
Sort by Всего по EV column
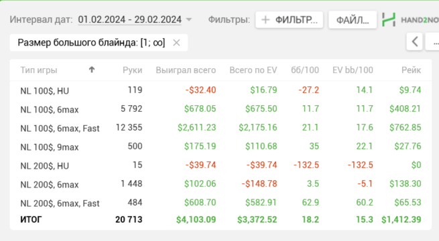(x=253, y=70)
